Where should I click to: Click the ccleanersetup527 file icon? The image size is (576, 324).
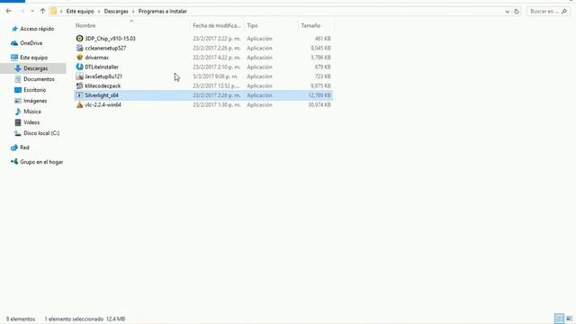point(79,48)
